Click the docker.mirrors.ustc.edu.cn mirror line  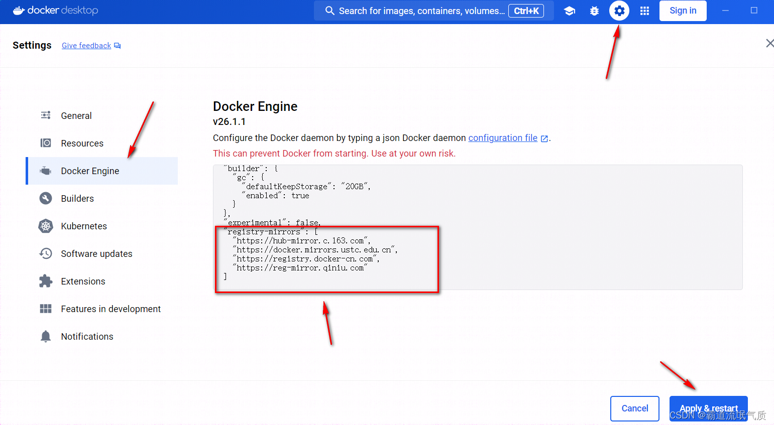click(x=315, y=250)
